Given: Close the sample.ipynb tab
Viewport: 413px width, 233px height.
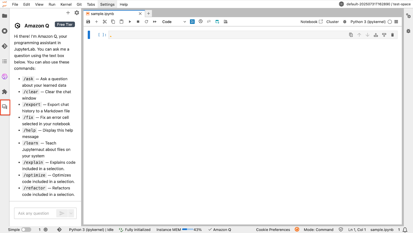Looking at the screenshot, I should (x=140, y=14).
